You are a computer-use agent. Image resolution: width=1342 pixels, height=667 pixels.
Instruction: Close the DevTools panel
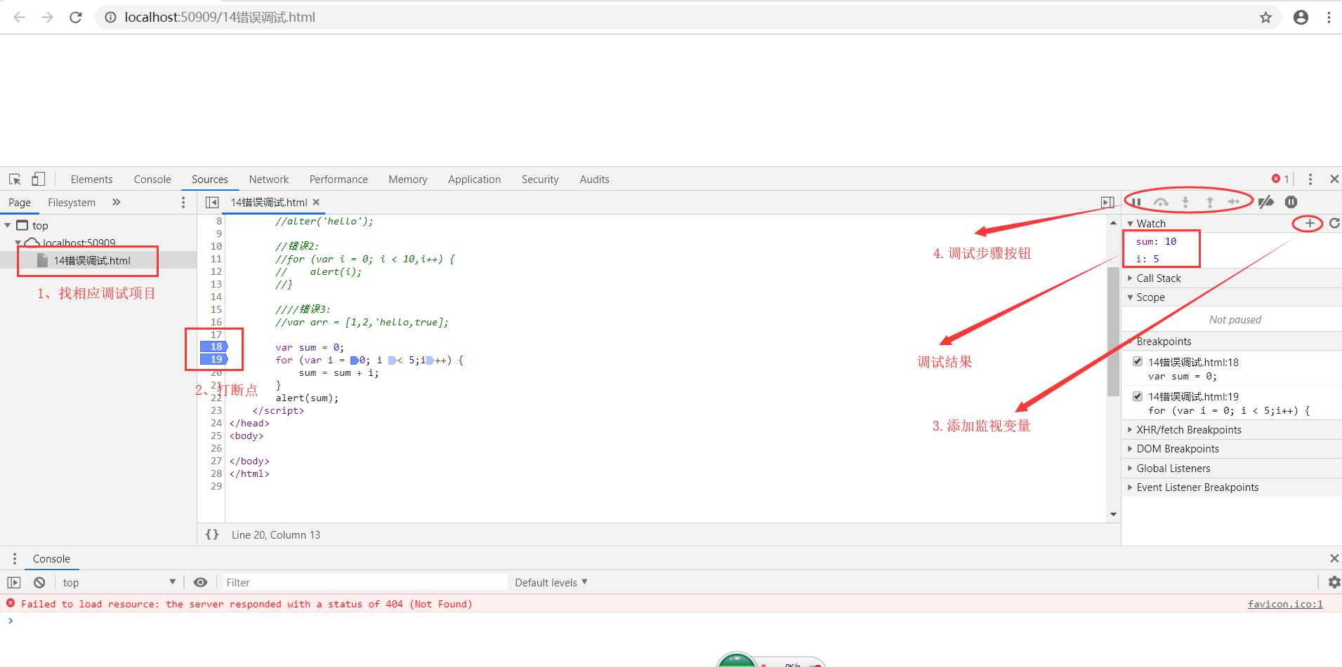pos(1334,179)
